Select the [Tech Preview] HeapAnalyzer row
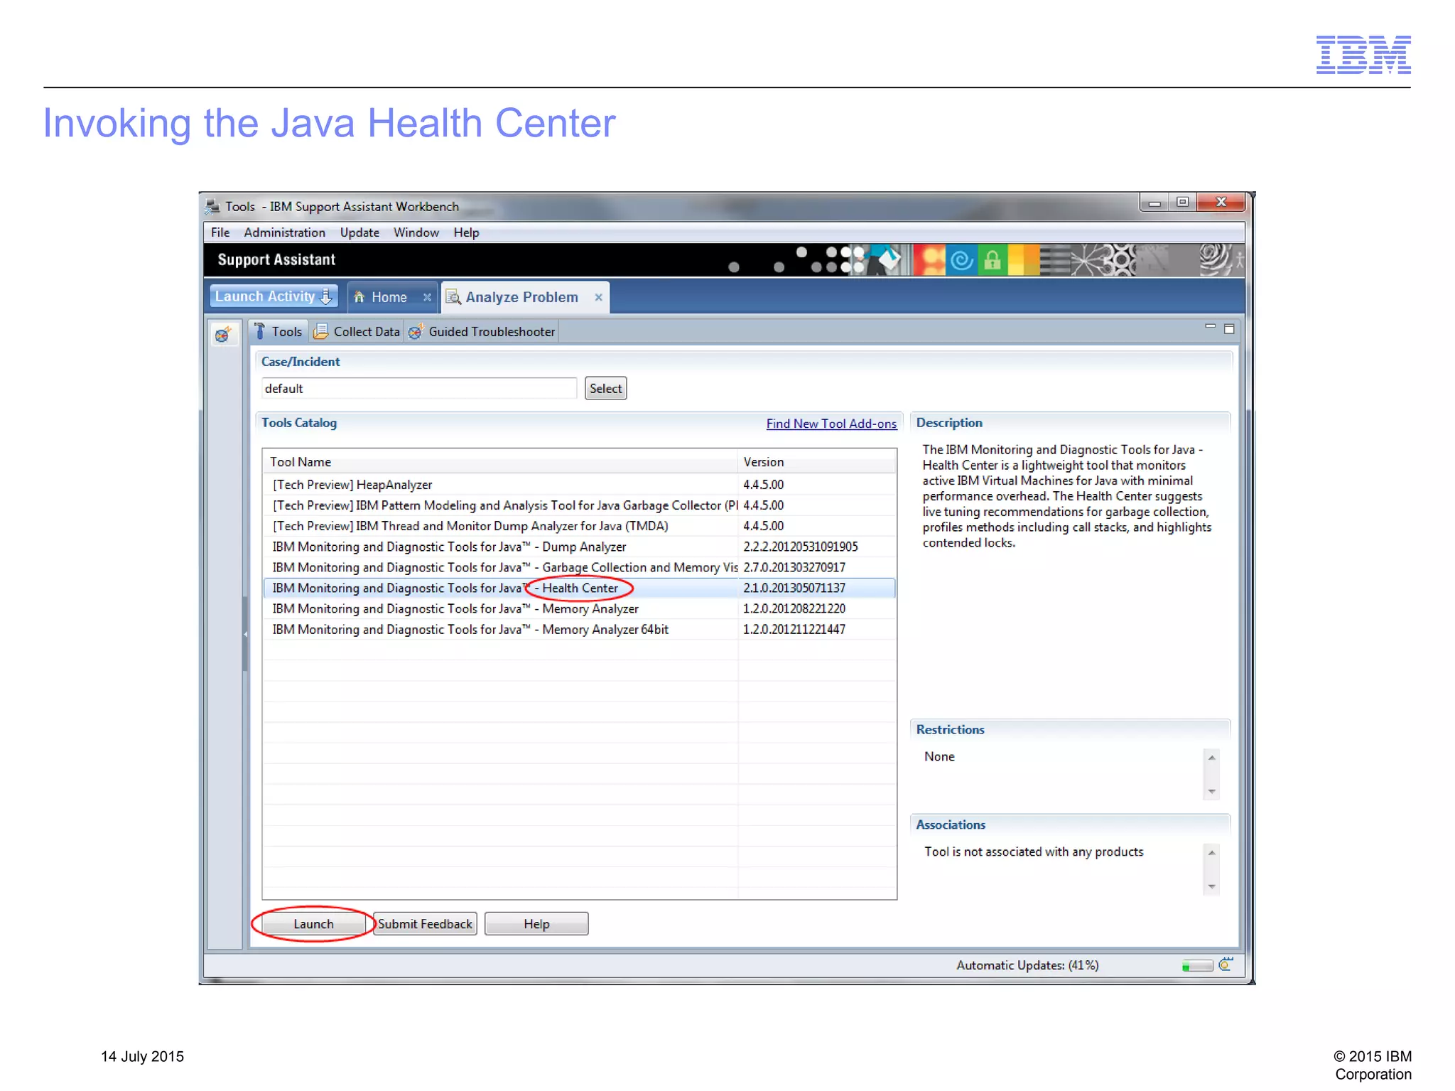 pos(579,485)
